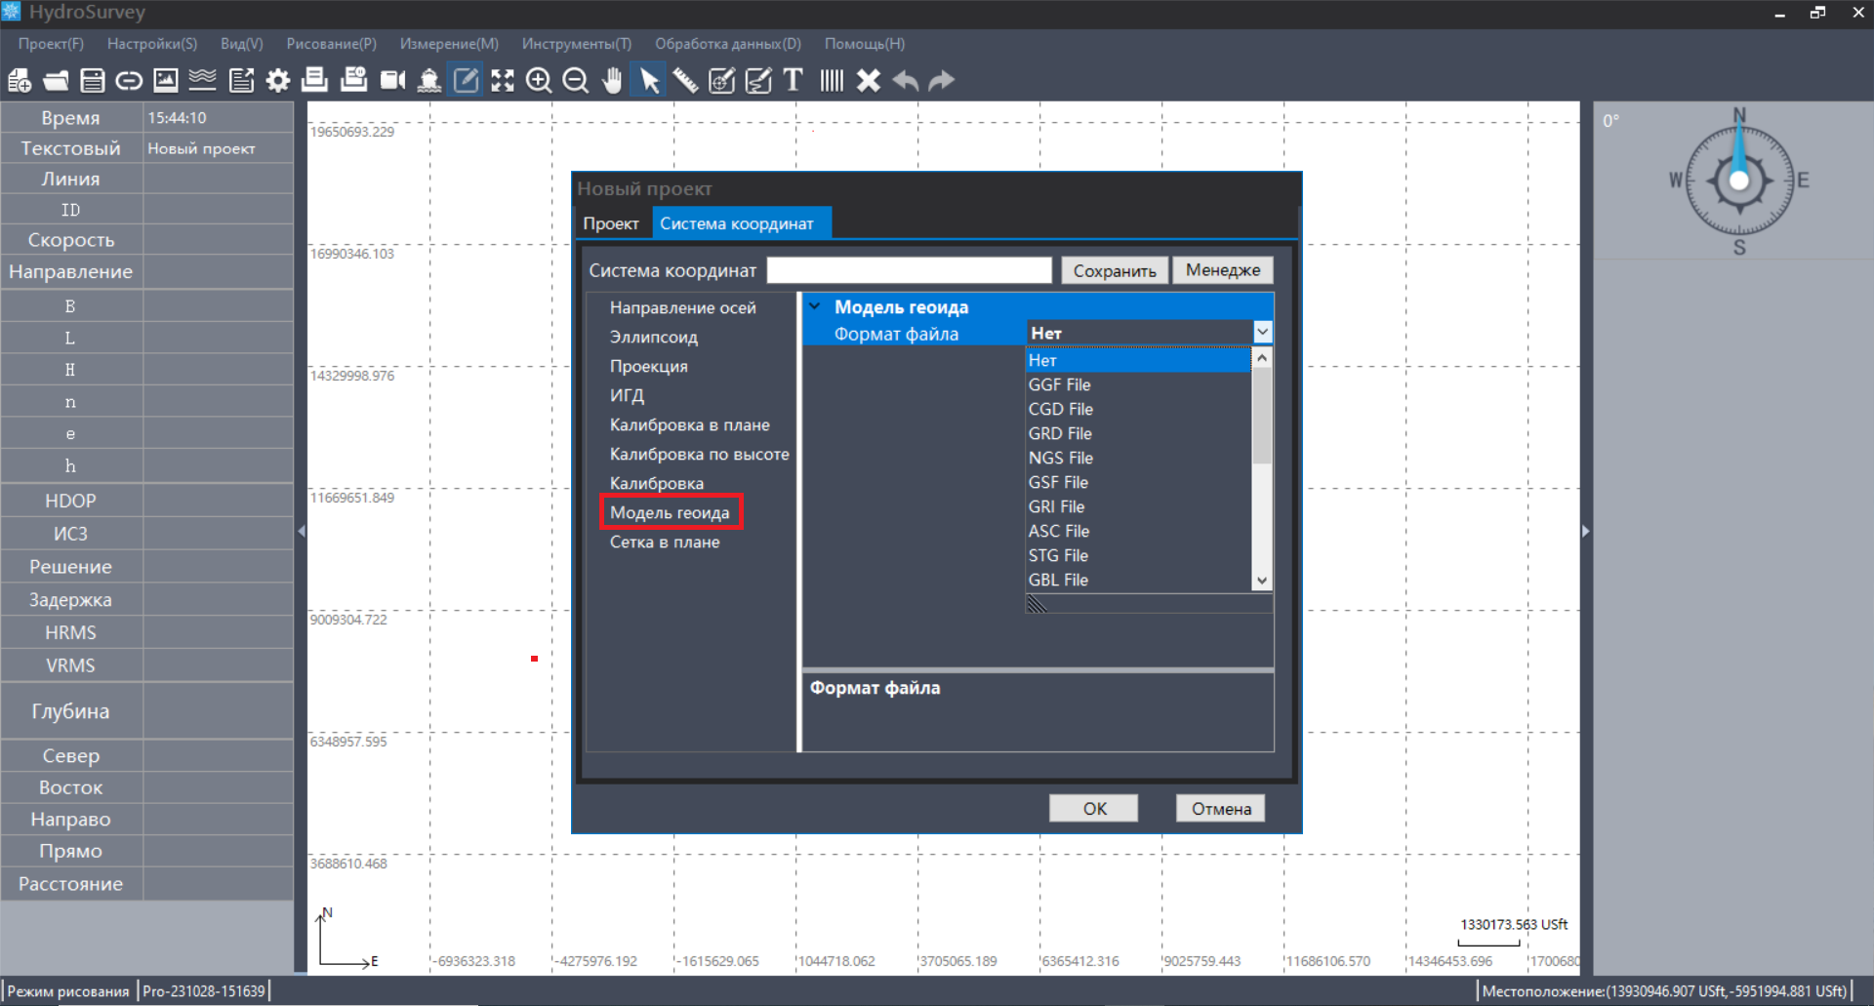Click the open folder icon
1874x1006 pixels.
(x=56, y=80)
